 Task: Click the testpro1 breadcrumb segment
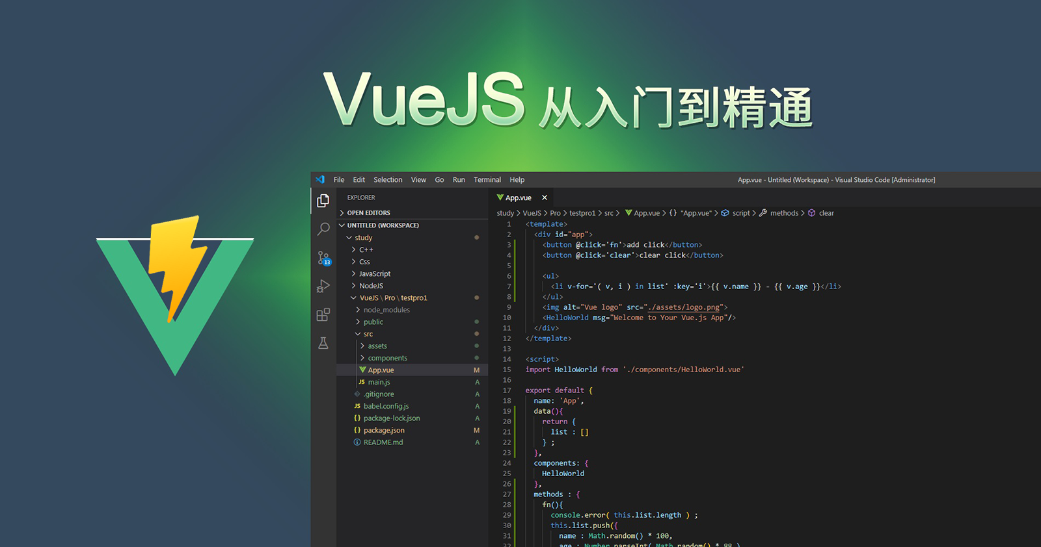pos(582,213)
